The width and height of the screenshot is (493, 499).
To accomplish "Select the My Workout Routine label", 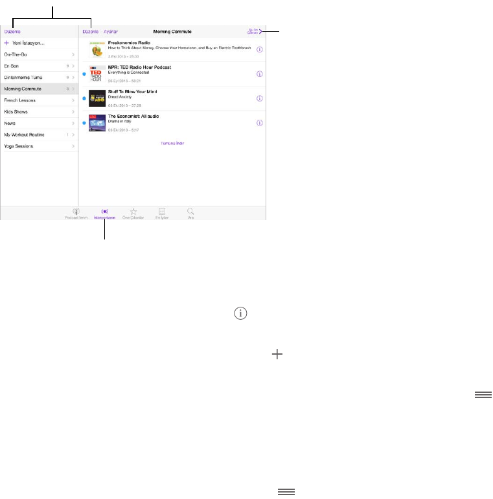I will pos(24,135).
